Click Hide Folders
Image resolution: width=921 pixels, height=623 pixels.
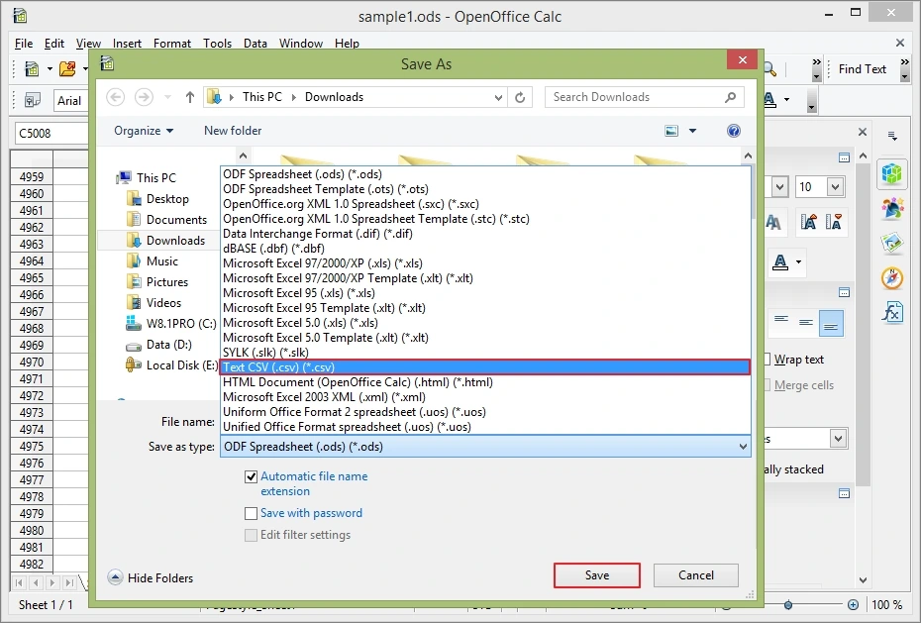tap(151, 577)
